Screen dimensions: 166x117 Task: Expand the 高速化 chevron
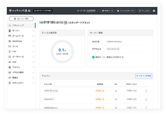point(33,78)
